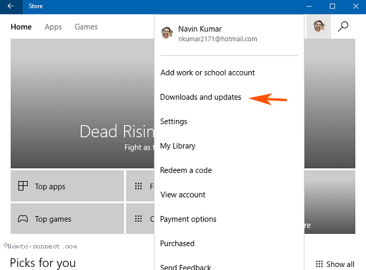Click the nkumar2171@hotmail.com email text
Screen dimensions: 366x270
click(217, 39)
